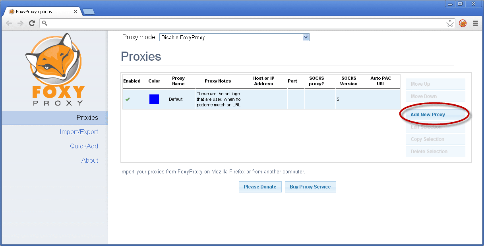Open the Proxy mode dropdown
Screen dimensions: 484x246
[234, 37]
